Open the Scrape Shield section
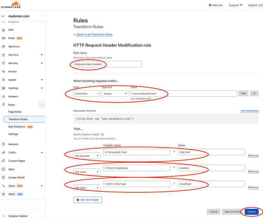 [x=16, y=178]
